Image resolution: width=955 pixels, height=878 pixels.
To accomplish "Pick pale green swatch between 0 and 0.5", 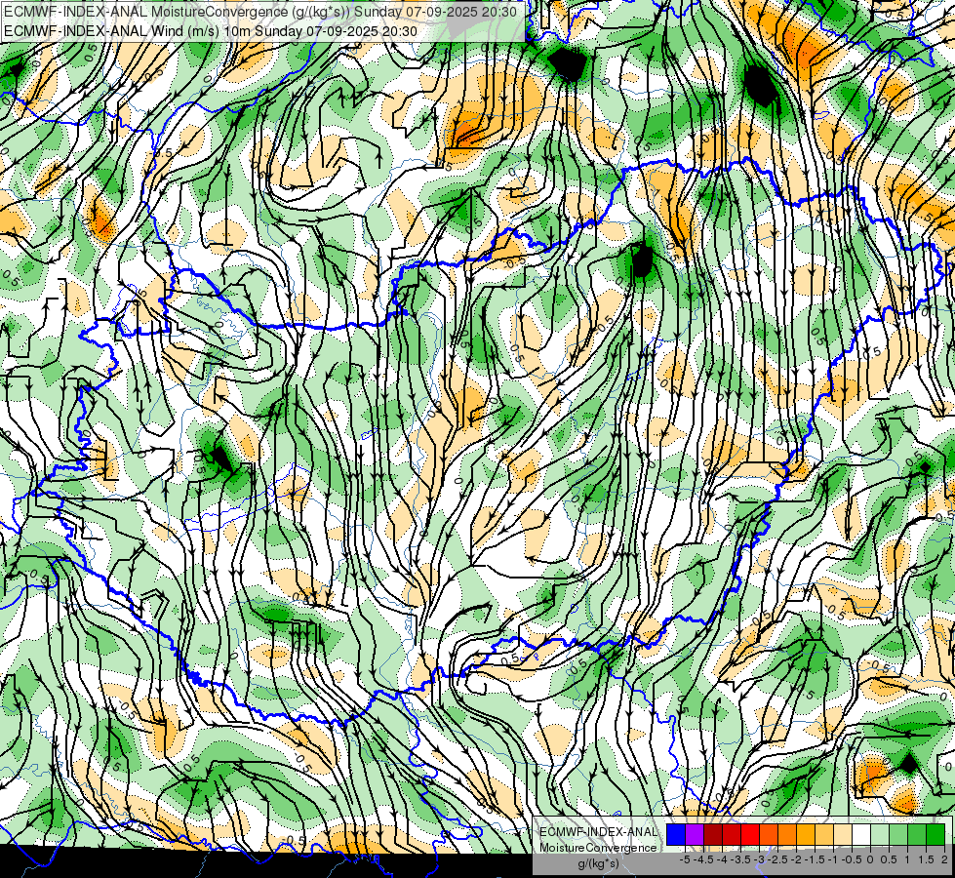I will 880,834.
